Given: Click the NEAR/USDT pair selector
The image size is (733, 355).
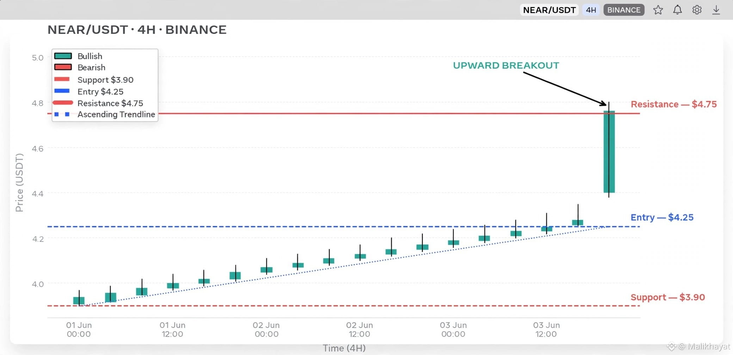Looking at the screenshot, I should (549, 10).
